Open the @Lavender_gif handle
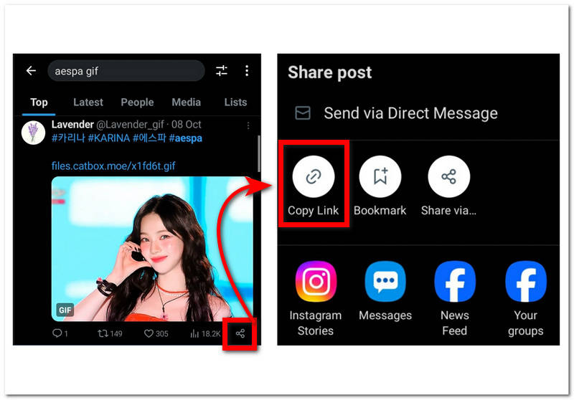 (x=130, y=125)
